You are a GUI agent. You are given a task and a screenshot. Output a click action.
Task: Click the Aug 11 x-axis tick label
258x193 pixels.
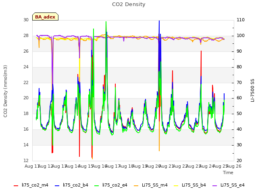(31, 166)
